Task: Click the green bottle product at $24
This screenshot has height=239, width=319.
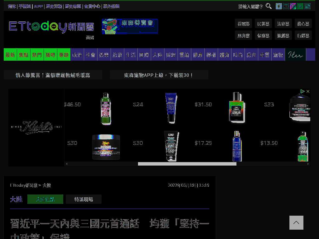Action: [106, 108]
